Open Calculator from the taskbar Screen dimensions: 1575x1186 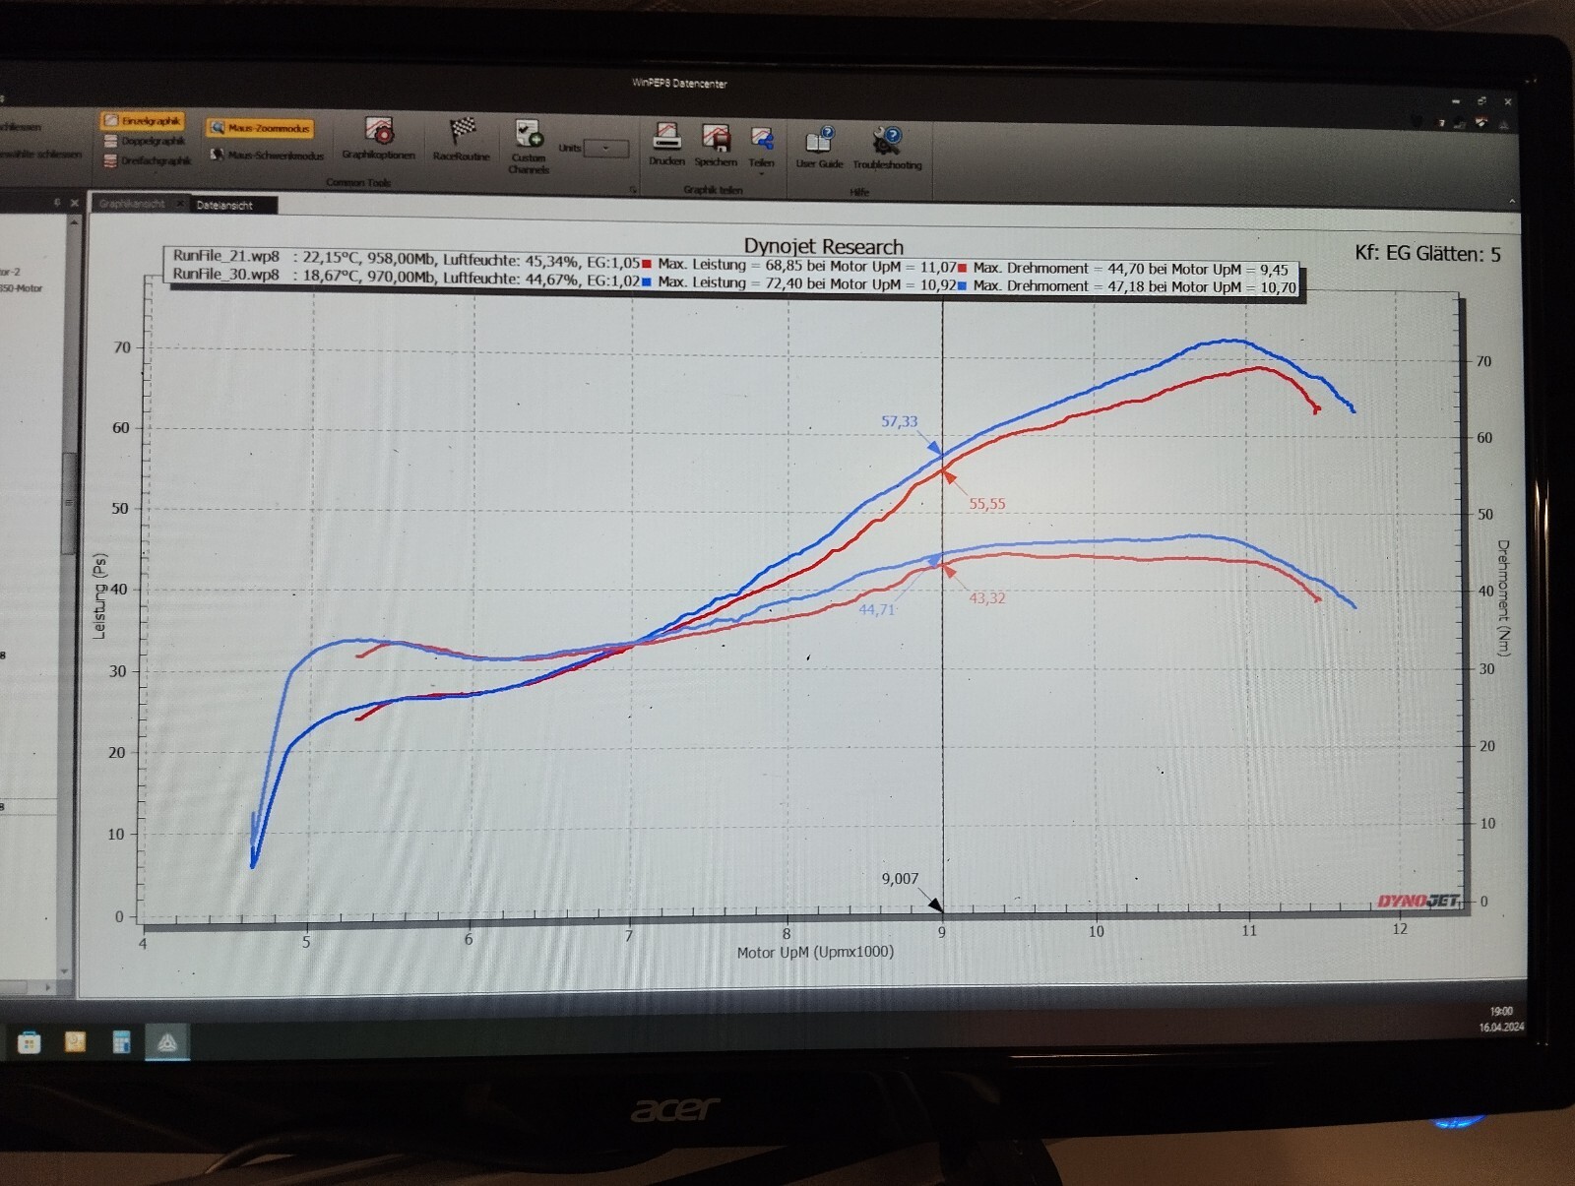click(122, 1042)
